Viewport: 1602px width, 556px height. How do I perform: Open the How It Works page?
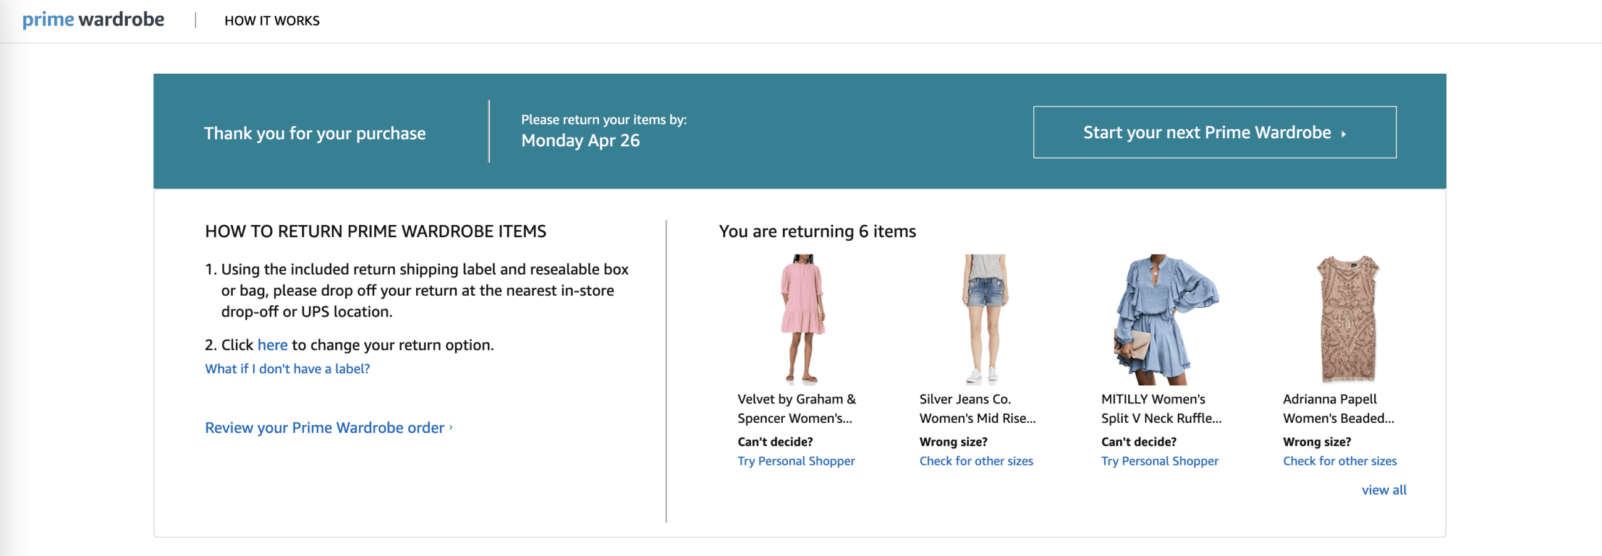[x=272, y=21]
